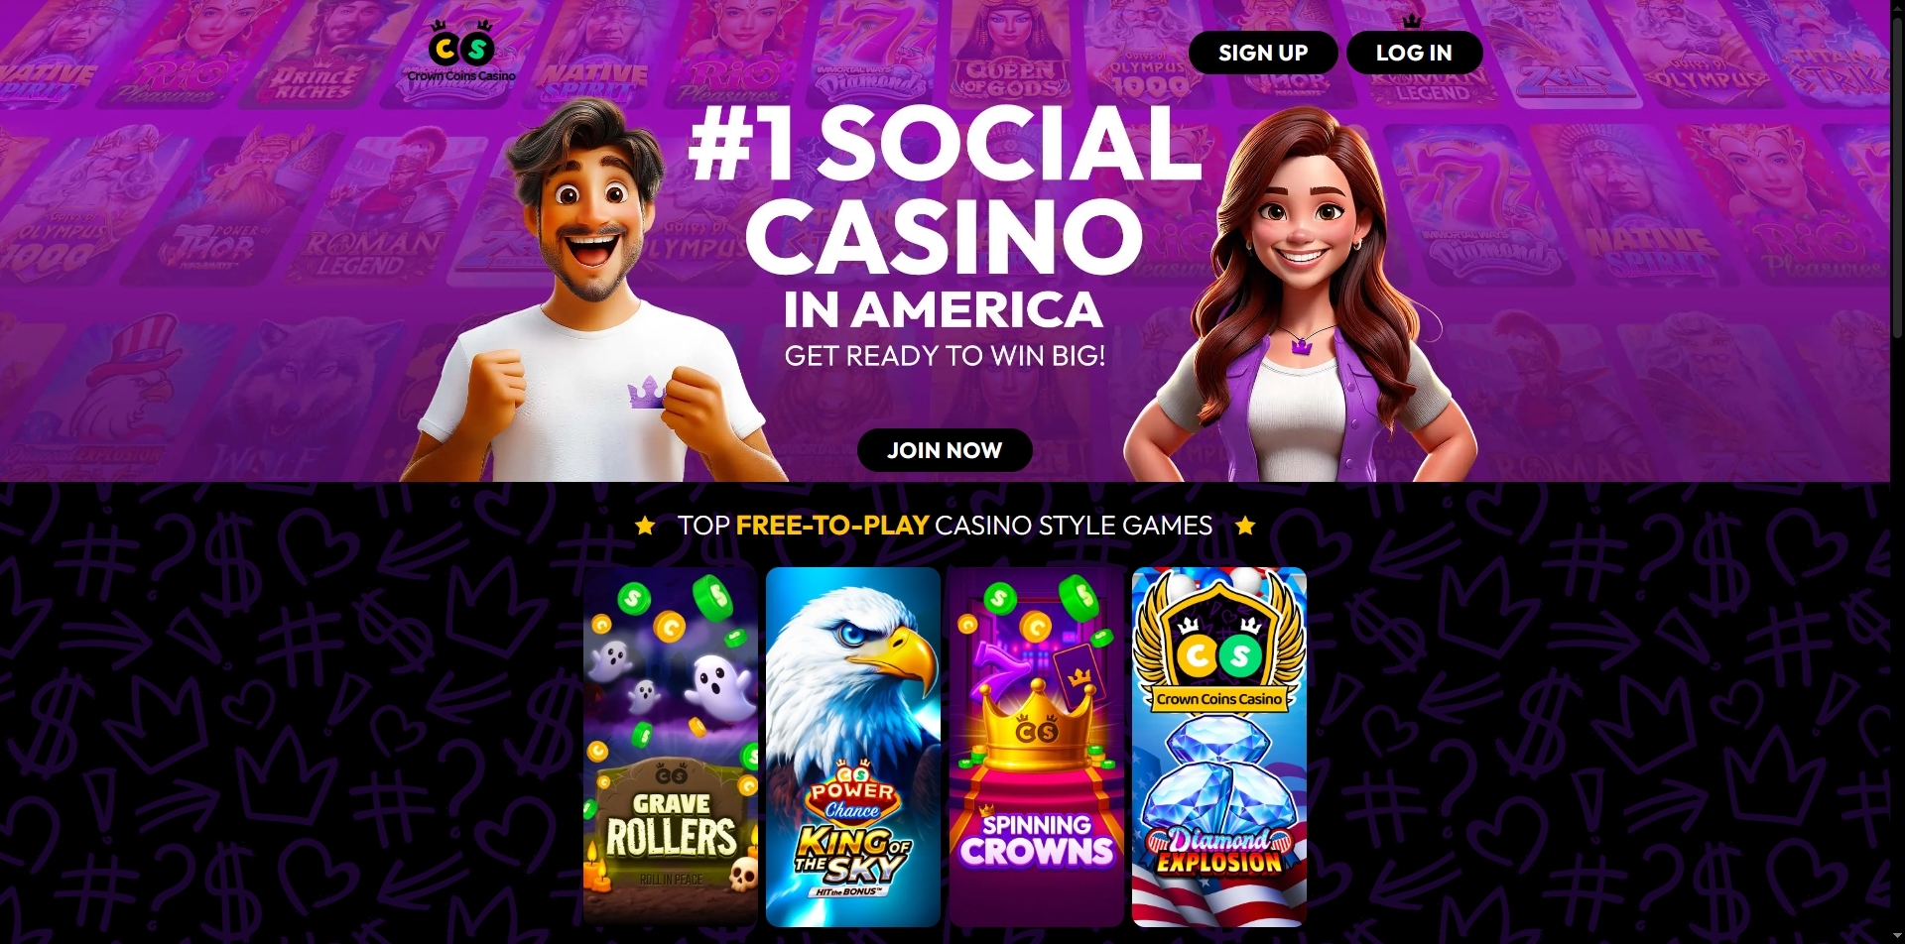Click the Crown Coins Casino logo

(x=461, y=51)
